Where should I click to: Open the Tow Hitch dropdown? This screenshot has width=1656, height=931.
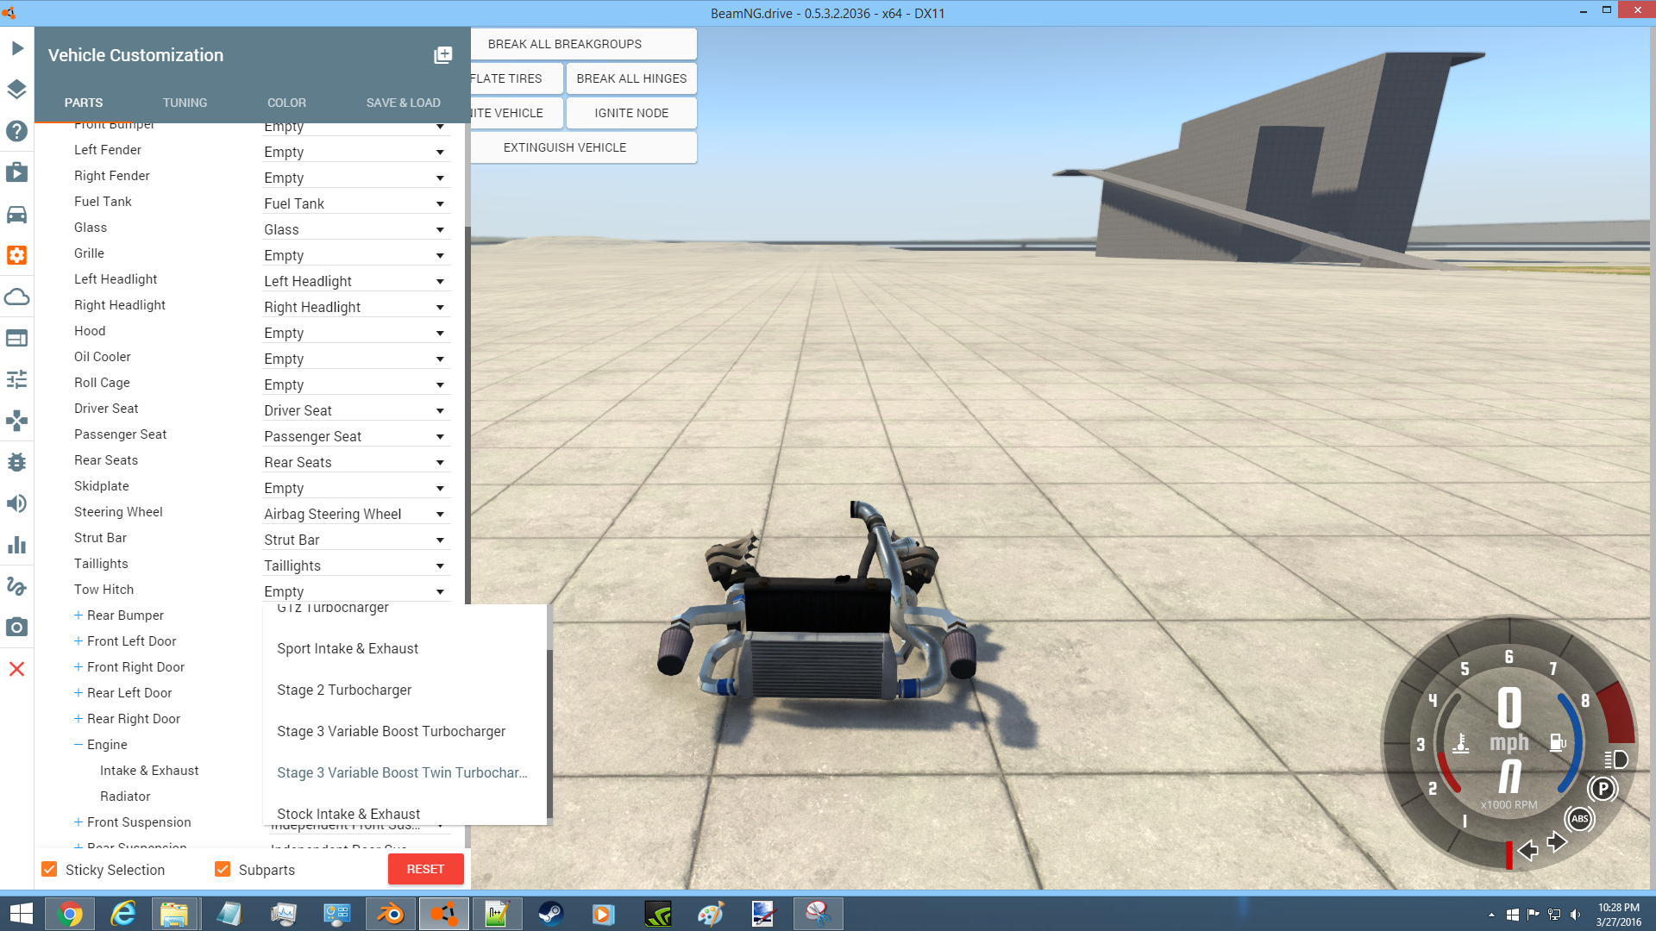(355, 591)
